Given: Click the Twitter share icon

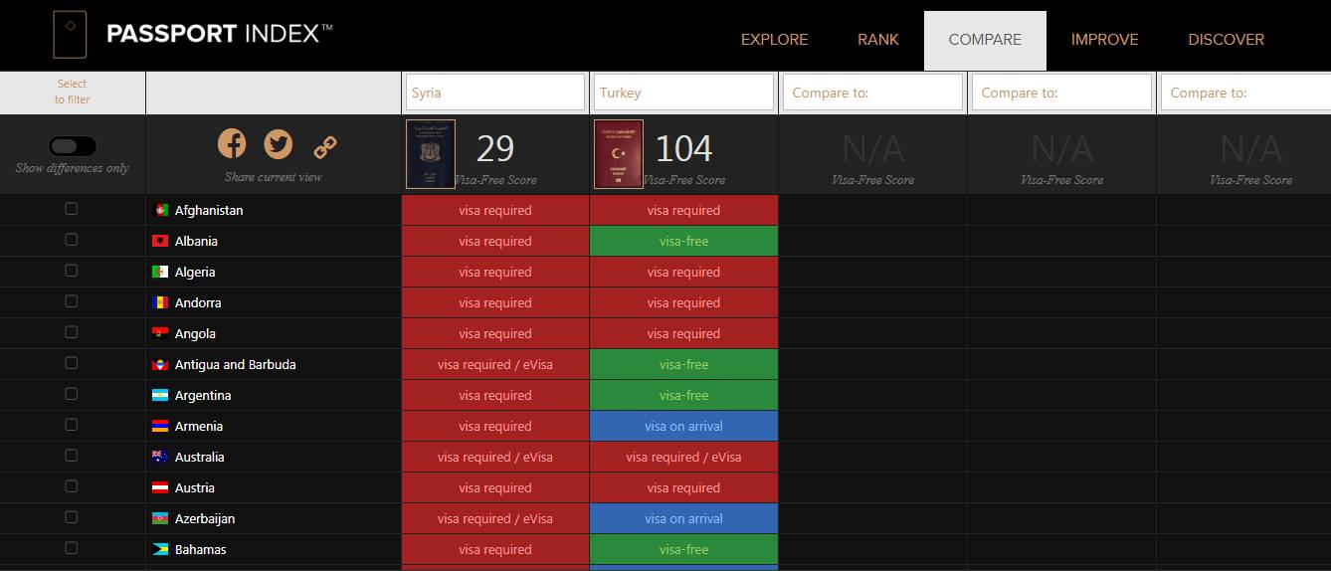Looking at the screenshot, I should coord(278,144).
